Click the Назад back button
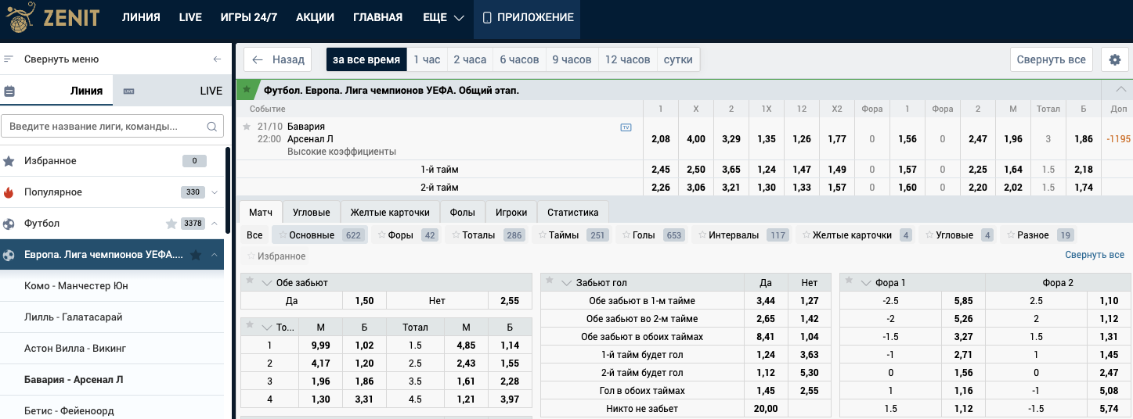Viewport: 1133px width, 419px height. (278, 59)
